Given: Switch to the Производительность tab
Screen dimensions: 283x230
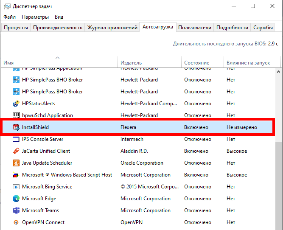Looking at the screenshot, I should (x=58, y=28).
